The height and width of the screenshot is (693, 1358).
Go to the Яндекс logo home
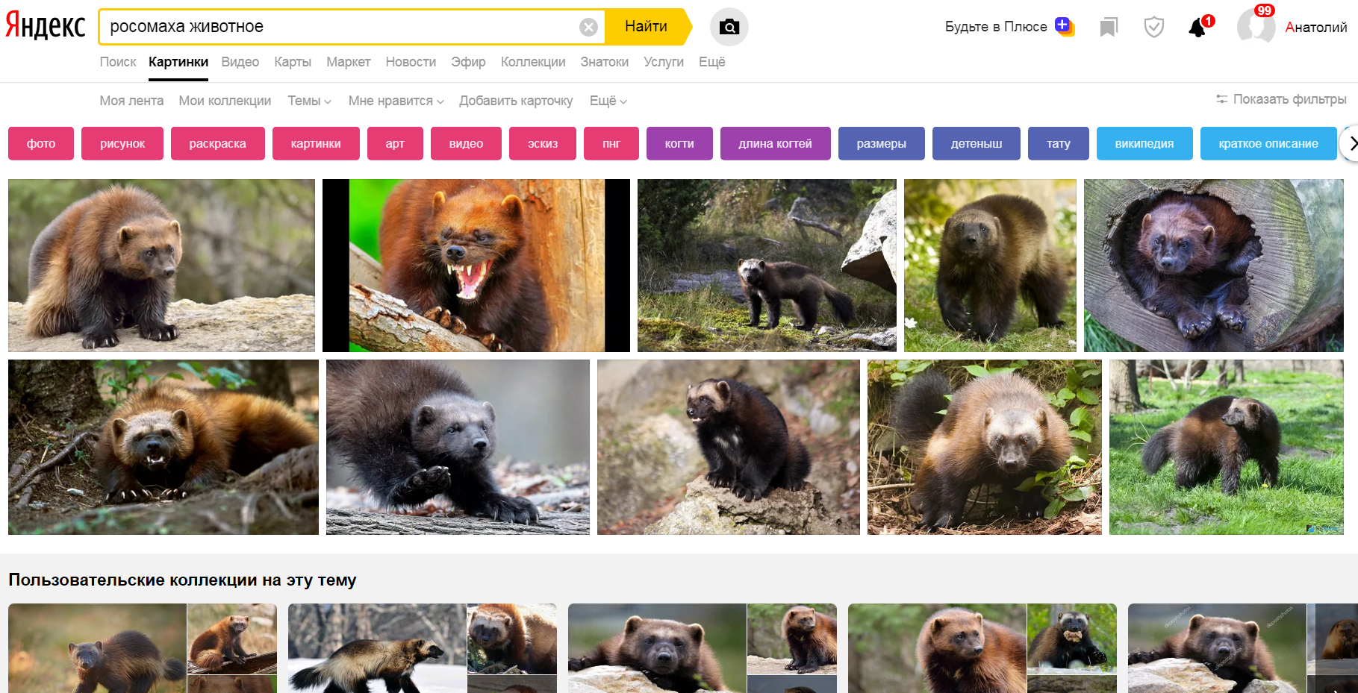(46, 26)
